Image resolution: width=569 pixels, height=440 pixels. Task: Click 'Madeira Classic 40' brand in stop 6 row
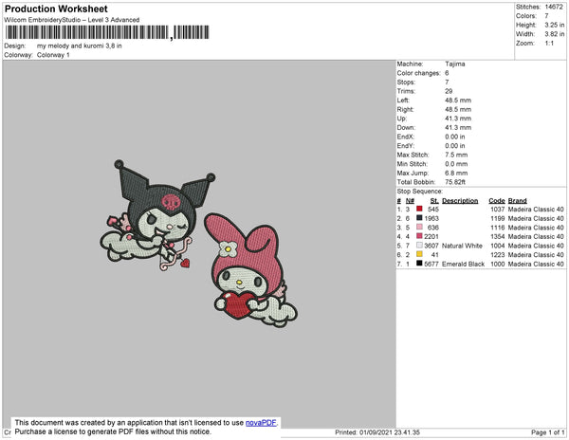point(536,255)
